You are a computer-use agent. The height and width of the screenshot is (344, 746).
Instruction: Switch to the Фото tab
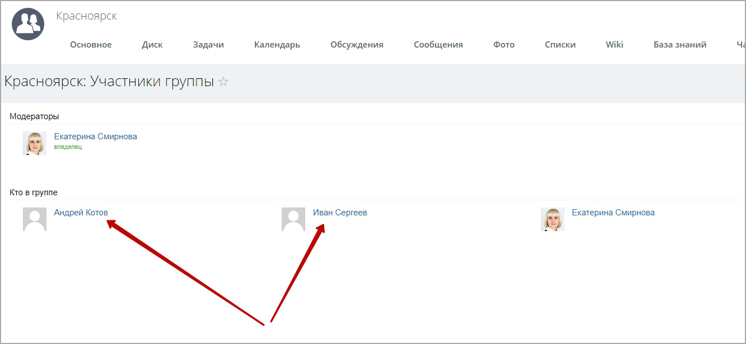(x=504, y=45)
